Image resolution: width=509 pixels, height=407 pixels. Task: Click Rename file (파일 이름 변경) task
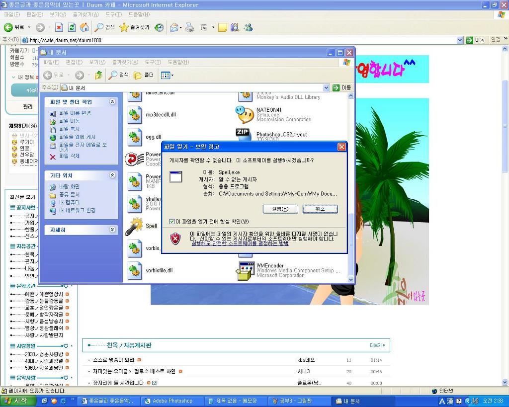click(75, 113)
